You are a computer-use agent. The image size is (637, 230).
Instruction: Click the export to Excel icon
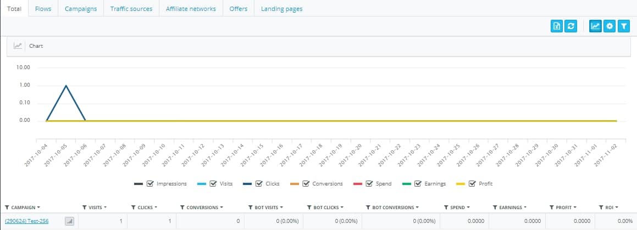557,26
